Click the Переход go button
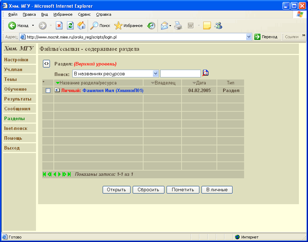Image resolution: width=308 pixels, height=242 pixels. pyautogui.click(x=266, y=37)
